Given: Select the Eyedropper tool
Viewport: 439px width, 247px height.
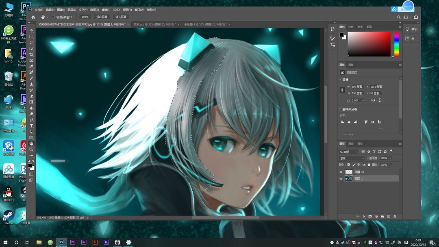Looking at the screenshot, I should [31, 66].
